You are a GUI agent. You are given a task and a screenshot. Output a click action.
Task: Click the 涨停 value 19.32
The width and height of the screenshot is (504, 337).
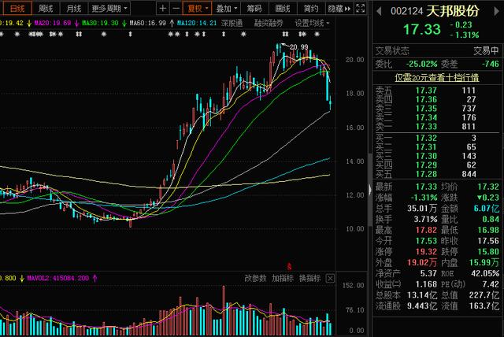pos(426,251)
